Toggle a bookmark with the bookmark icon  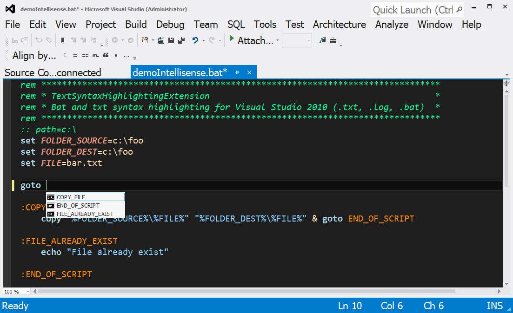coord(62,40)
